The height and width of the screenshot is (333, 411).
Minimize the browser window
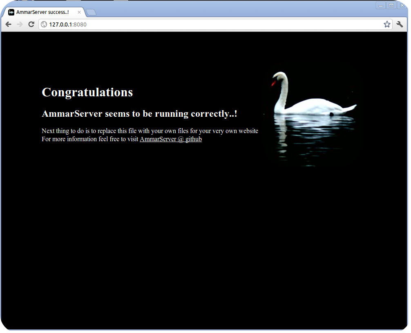click(381, 5)
